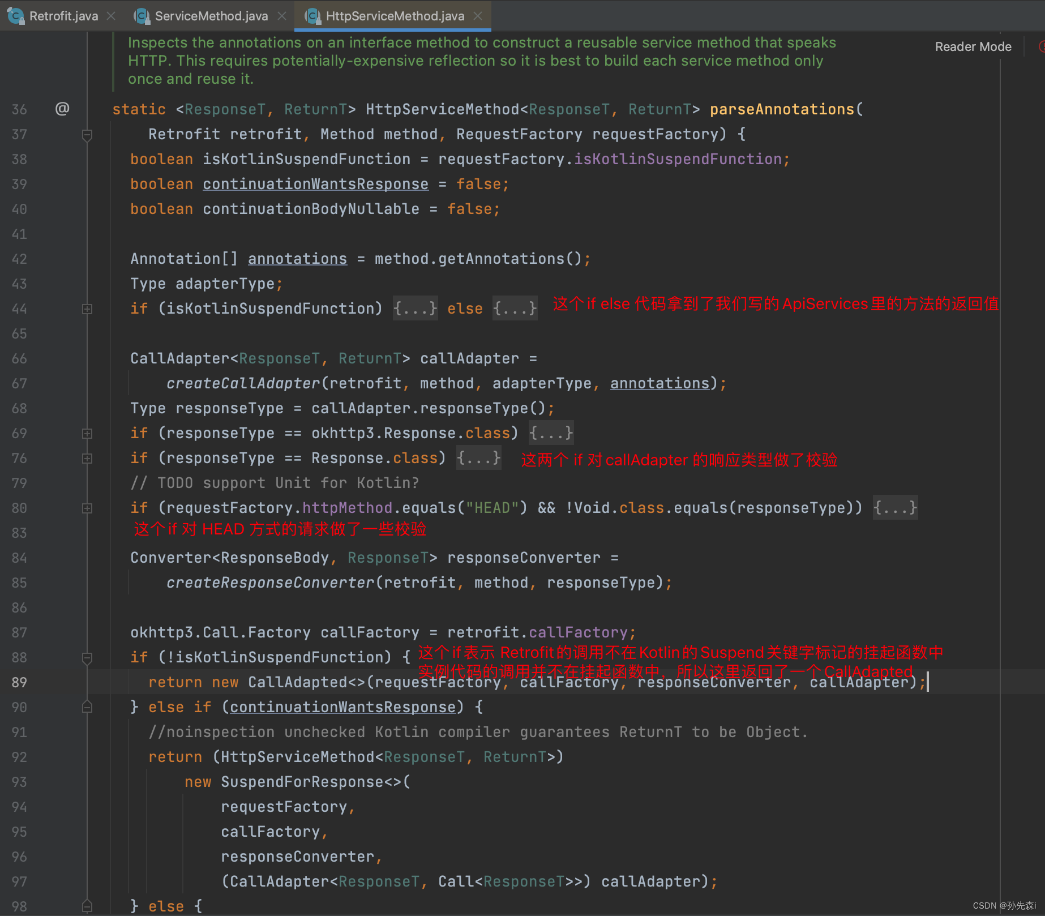This screenshot has height=916, width=1045.
Task: Click the CallAdapted constructor on line 89
Action: tap(298, 682)
